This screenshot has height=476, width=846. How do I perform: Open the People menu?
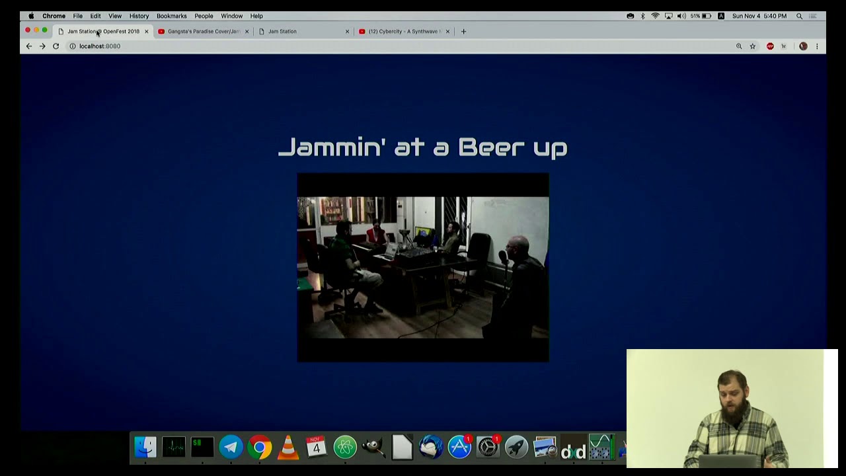click(x=204, y=16)
